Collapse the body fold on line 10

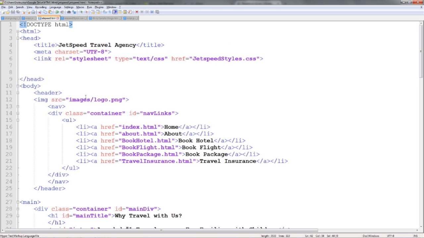[x=18, y=86]
